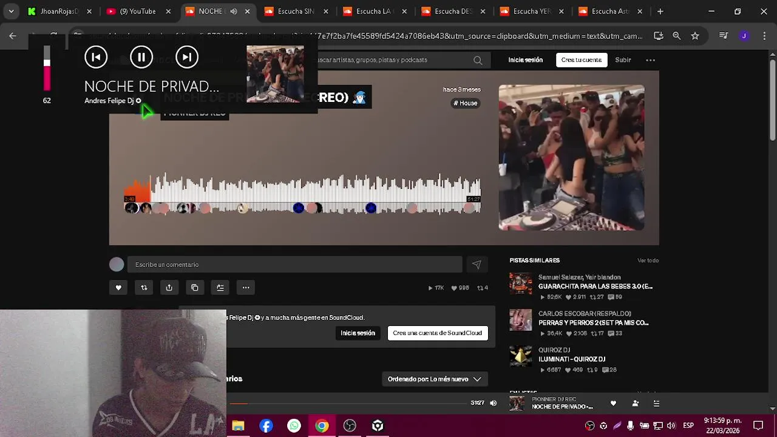Viewport: 777px width, 437px height.
Task: Click Crea una cuenta de SoundCloud
Action: pyautogui.click(x=438, y=333)
